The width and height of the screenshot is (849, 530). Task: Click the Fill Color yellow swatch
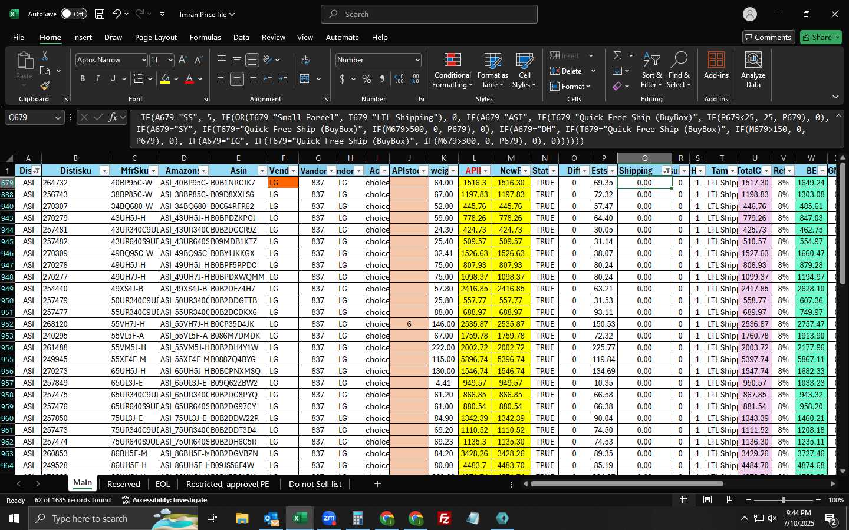tap(165, 79)
